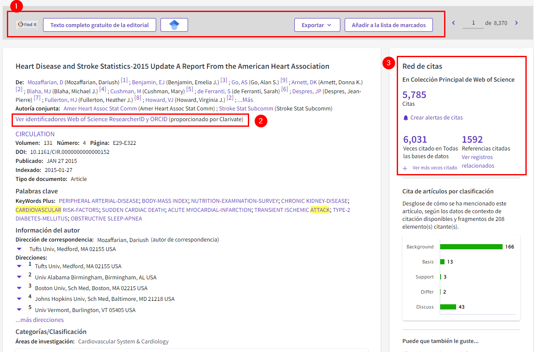
Task: Open author de Ferranti, S link
Action: click(214, 91)
